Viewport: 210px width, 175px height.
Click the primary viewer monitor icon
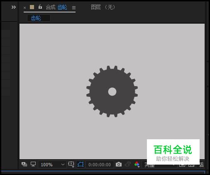pyautogui.click(x=33, y=164)
